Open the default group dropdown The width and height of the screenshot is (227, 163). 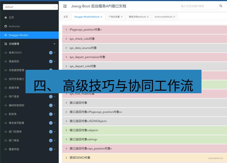pos(30,7)
